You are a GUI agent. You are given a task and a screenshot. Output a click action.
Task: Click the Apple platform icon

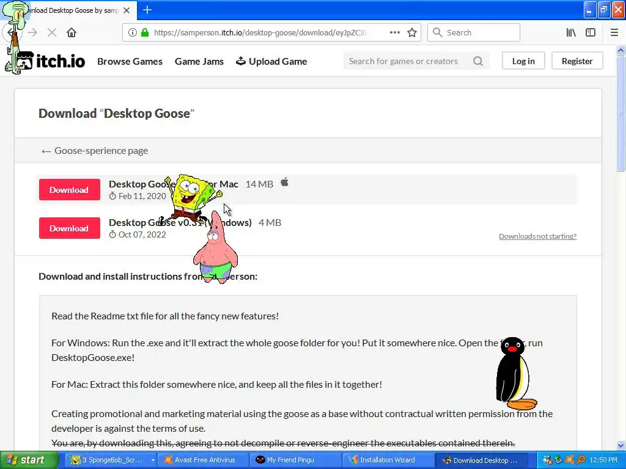(x=284, y=183)
